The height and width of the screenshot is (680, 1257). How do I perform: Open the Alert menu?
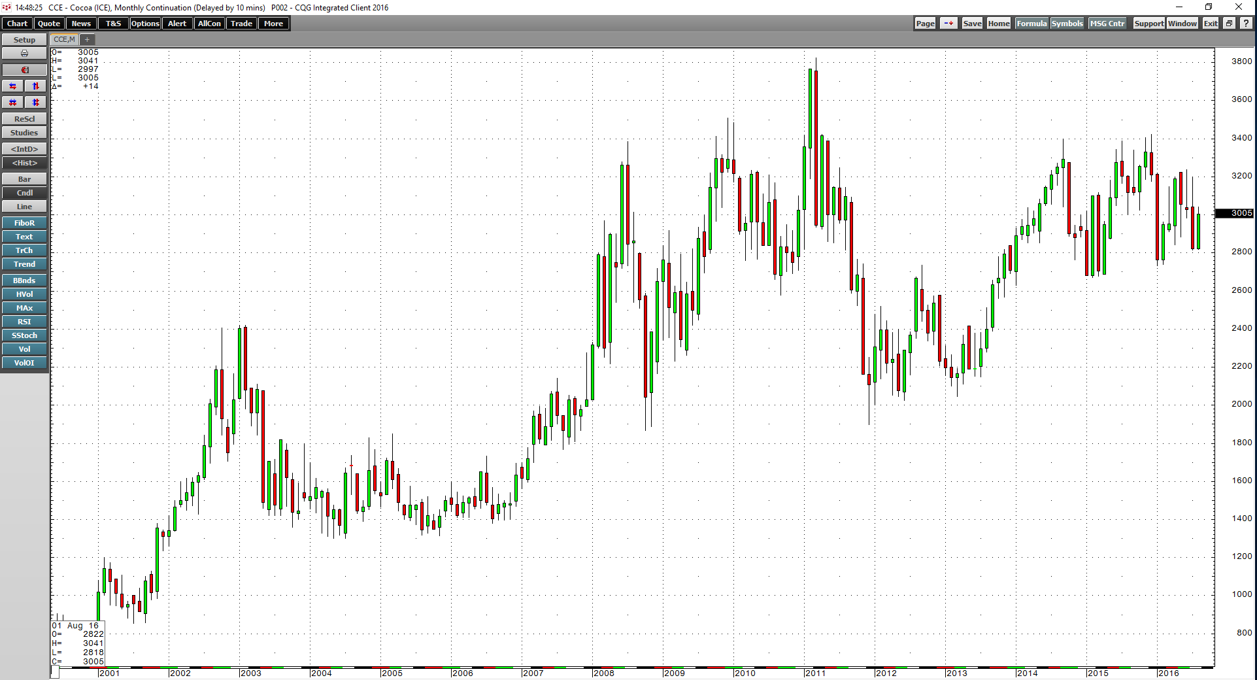tap(177, 24)
